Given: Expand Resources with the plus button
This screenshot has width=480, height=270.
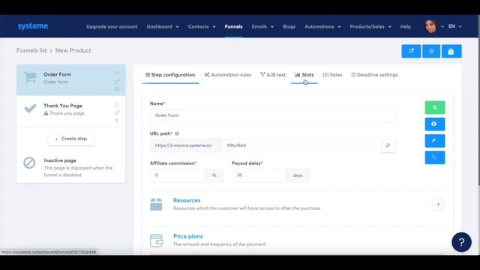Looking at the screenshot, I should tap(438, 205).
